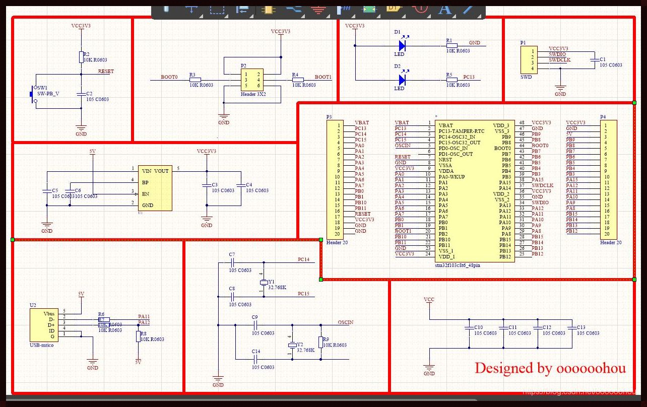Select the P3 Header 20 body
Viewport: 647px width, 407px height.
tap(336, 180)
